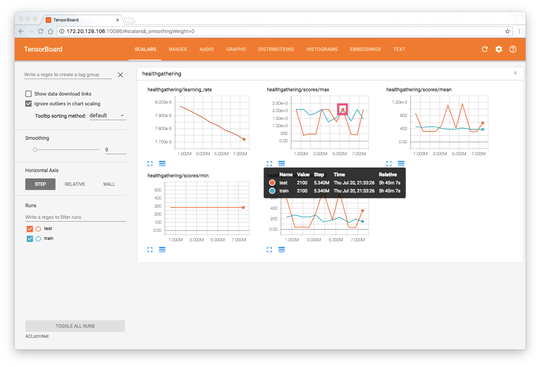Image resolution: width=540 pixels, height=367 pixels.
Task: Open the browser menu with three dots
Action: 519,31
